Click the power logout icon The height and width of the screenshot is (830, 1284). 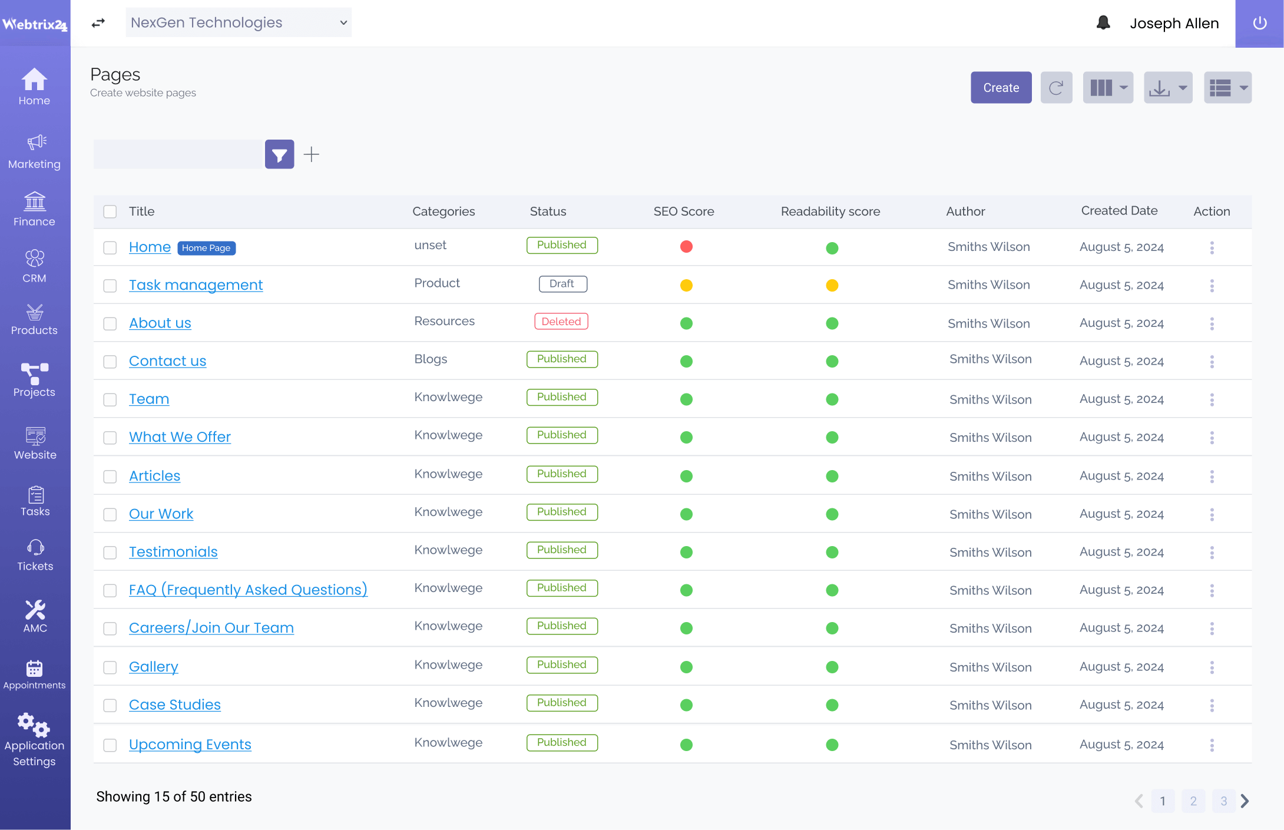coord(1260,24)
